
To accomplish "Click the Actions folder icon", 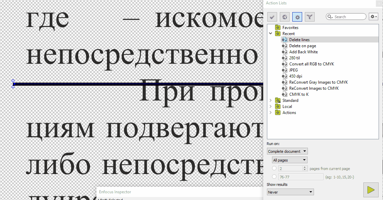I will [278, 113].
